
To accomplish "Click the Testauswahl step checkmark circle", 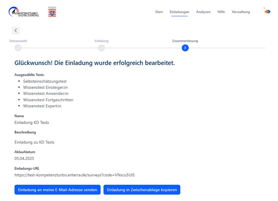I will (18, 48).
